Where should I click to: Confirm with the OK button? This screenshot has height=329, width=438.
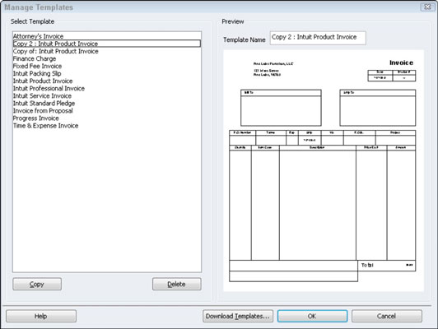pyautogui.click(x=312, y=316)
